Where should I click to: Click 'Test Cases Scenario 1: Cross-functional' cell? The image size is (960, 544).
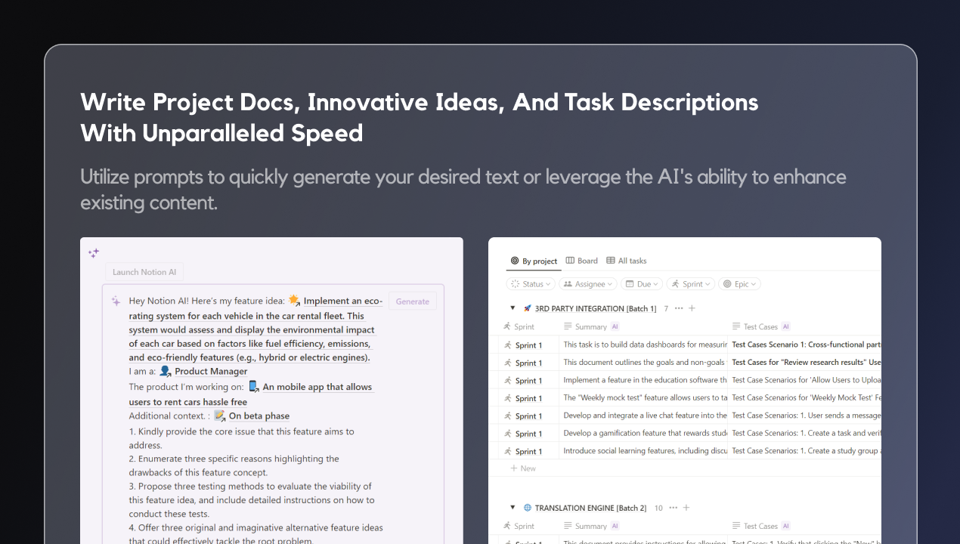tap(804, 345)
